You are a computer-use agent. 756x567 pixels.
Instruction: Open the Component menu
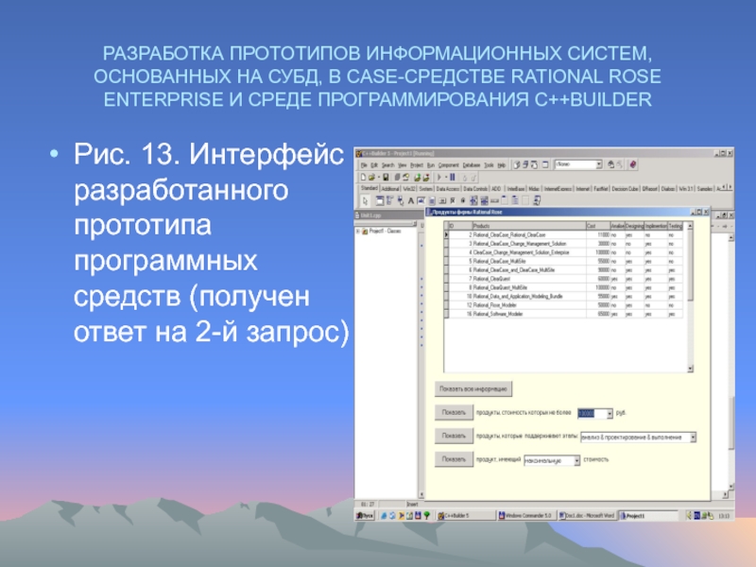448,164
